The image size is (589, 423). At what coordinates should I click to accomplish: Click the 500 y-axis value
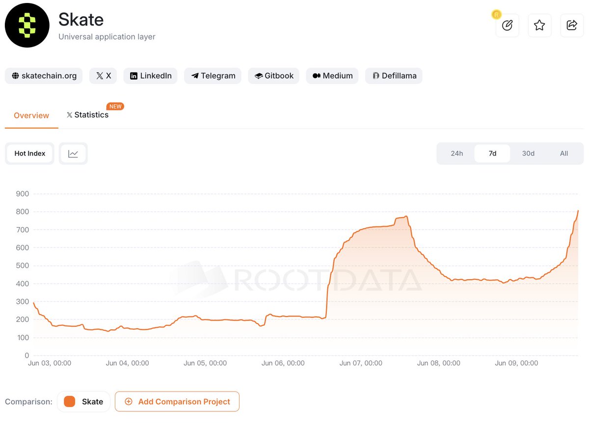click(x=23, y=265)
